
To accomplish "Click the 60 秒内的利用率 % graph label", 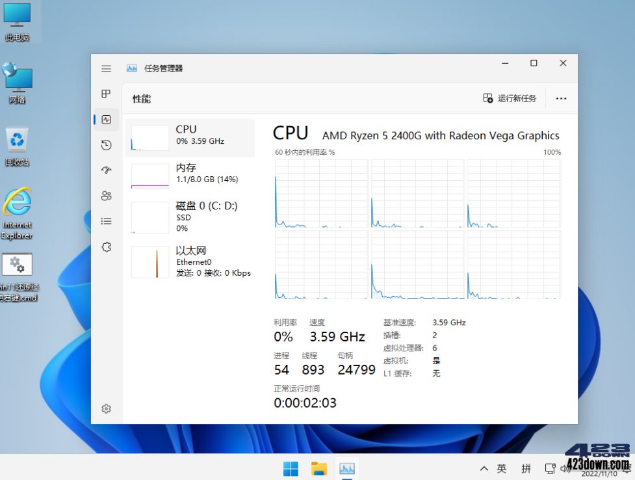I will [305, 152].
